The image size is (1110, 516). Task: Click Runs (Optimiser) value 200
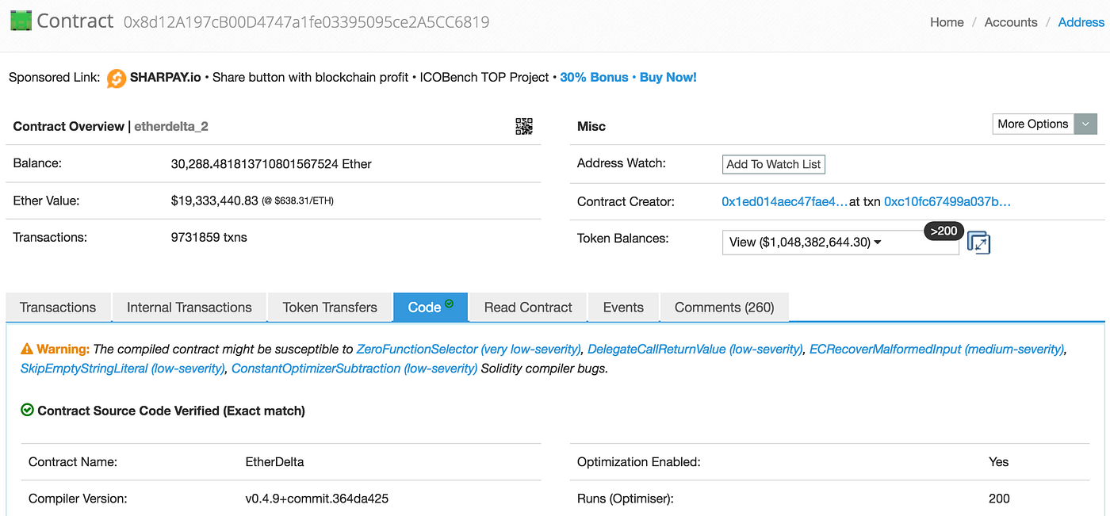click(x=1000, y=499)
